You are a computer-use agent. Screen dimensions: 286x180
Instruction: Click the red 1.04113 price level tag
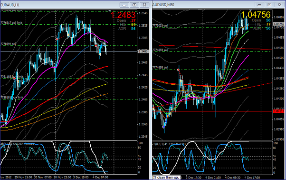[279, 111]
